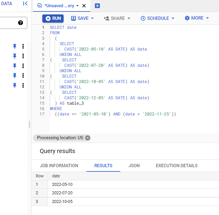
Task: Click the second pin icon in sidebar
Action: pos(15,56)
